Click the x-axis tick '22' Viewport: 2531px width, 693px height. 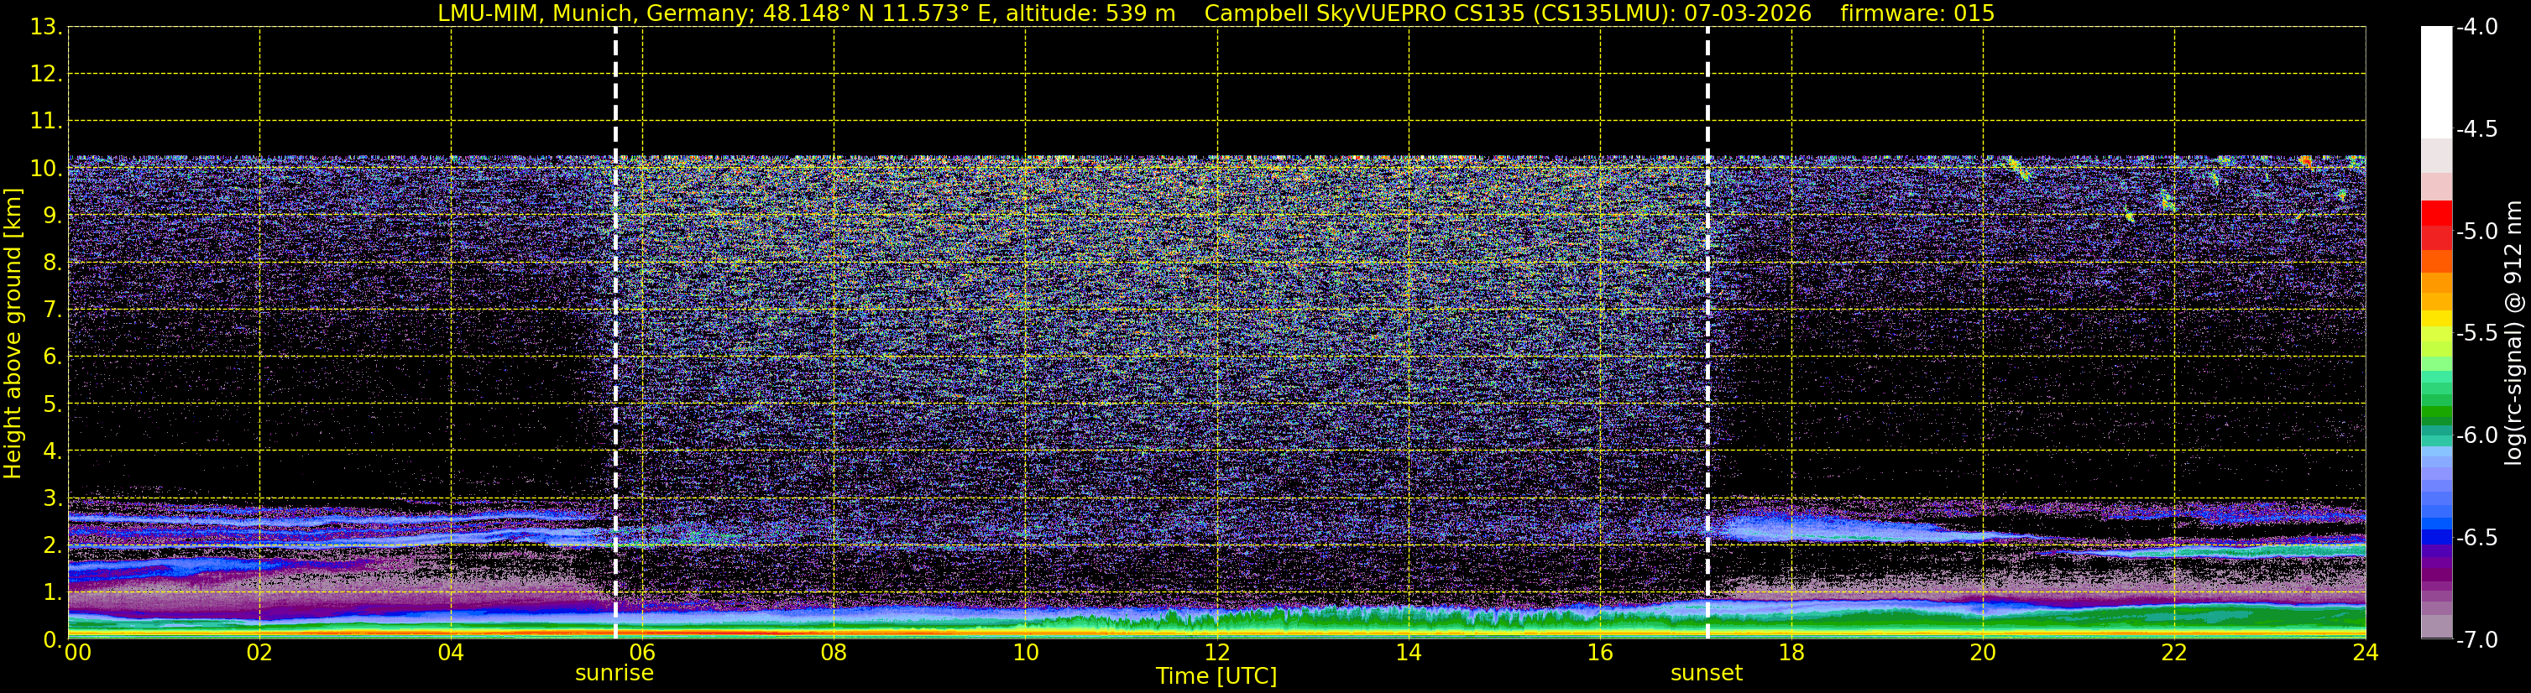[2174, 653]
